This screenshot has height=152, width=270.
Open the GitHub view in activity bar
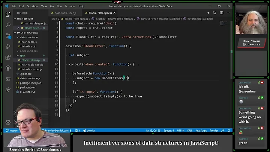pos(8,68)
